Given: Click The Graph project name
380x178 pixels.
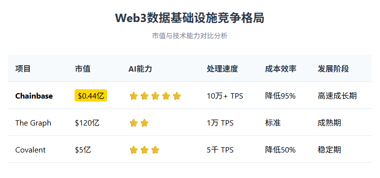Looking at the screenshot, I should (33, 123).
